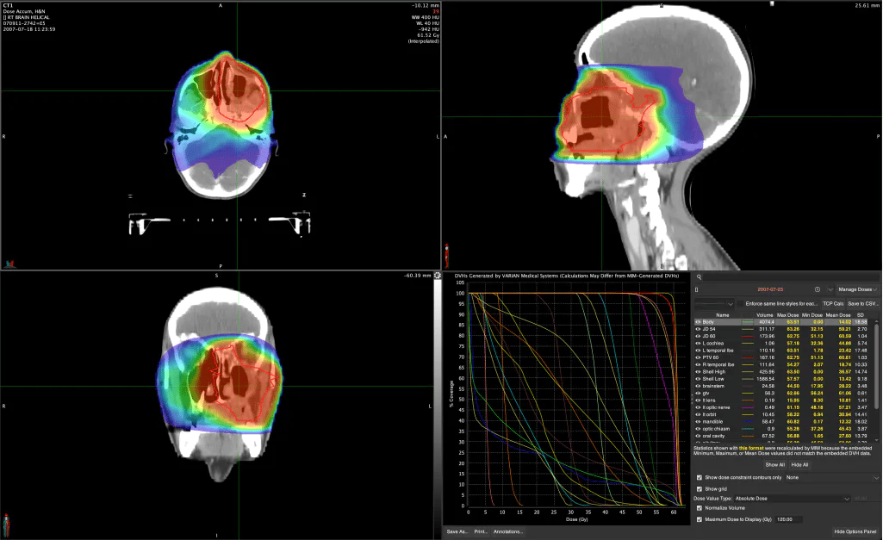The image size is (883, 540).
Task: Click the orientation figure icon in the coronal view
Action: pos(8,524)
